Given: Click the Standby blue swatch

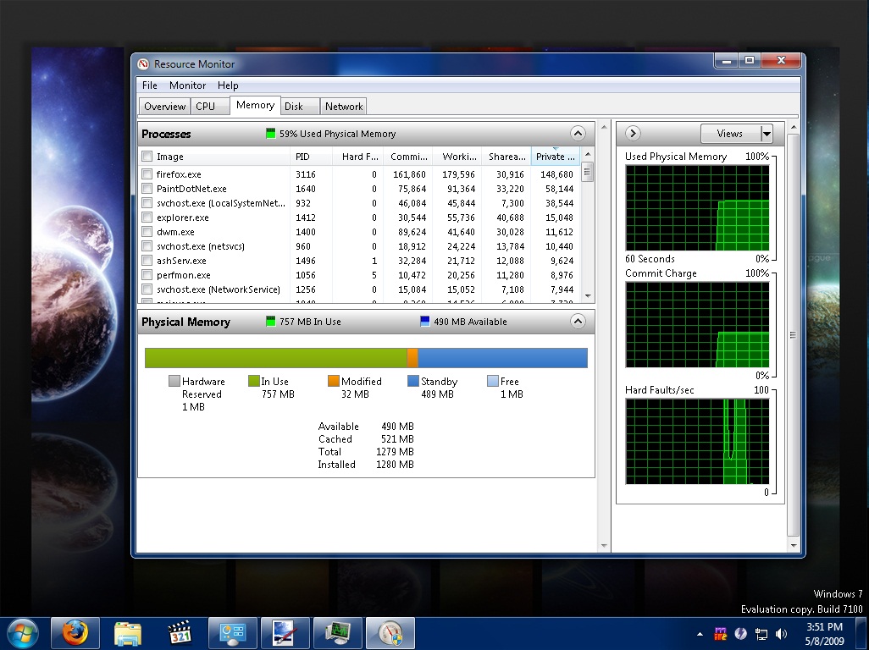Looking at the screenshot, I should coord(412,381).
